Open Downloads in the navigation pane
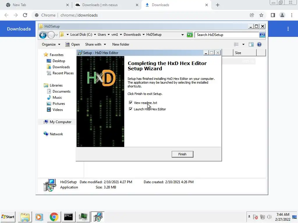The image size is (298, 223). (61, 67)
